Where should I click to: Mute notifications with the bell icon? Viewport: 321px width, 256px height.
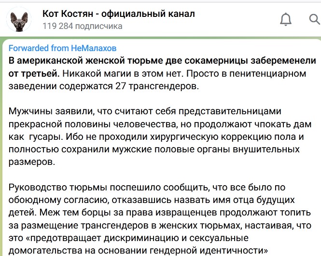coord(286,19)
